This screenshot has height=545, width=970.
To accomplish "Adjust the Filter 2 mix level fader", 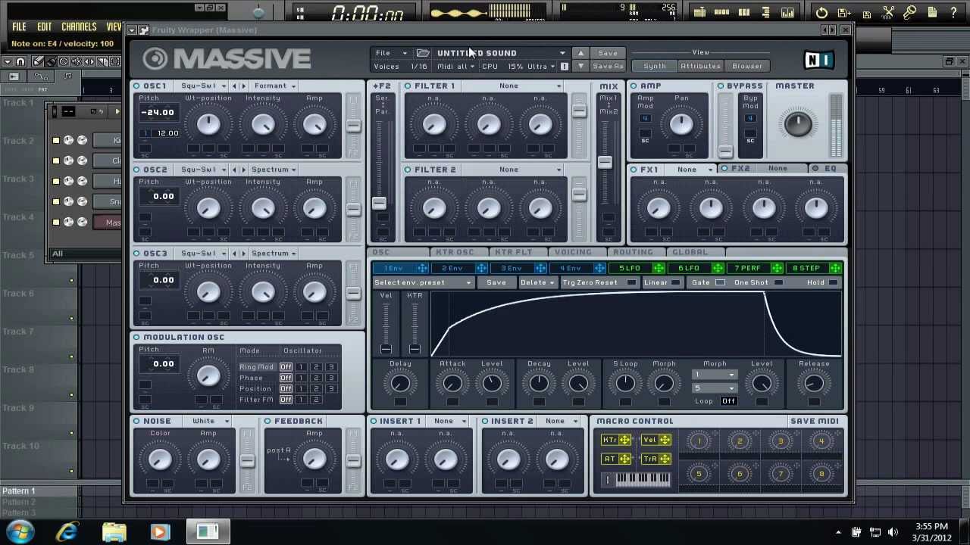I will coord(580,194).
